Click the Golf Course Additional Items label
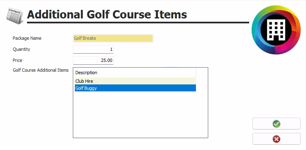This screenshot has height=150, width=306. (x=40, y=70)
